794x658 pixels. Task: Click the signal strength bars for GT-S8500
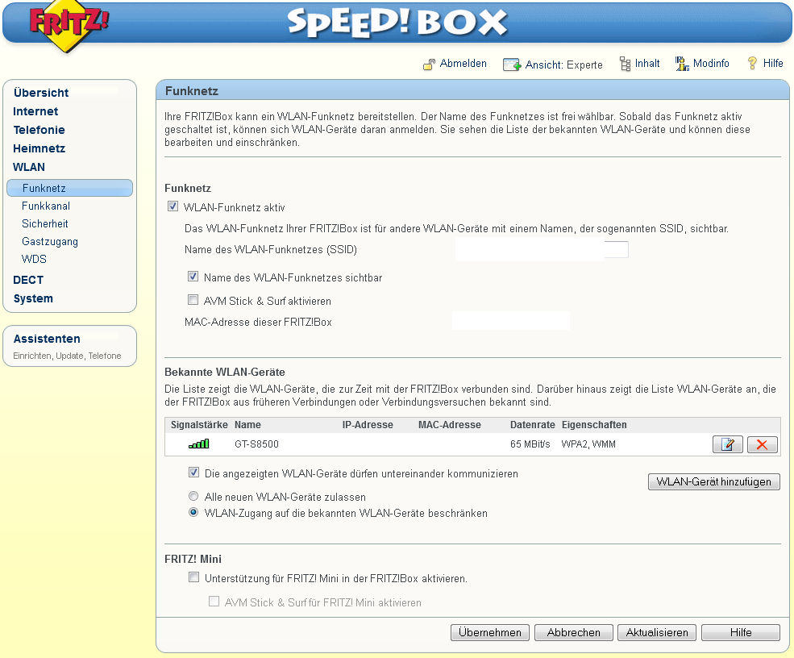pyautogui.click(x=198, y=444)
